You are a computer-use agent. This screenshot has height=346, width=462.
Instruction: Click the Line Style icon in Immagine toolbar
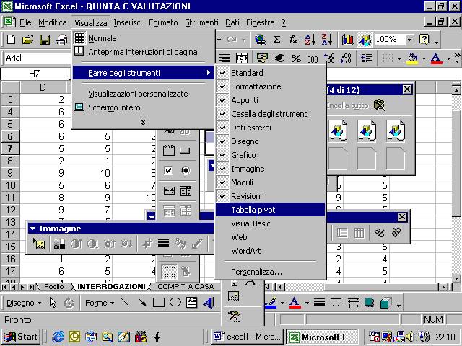coord(164,244)
